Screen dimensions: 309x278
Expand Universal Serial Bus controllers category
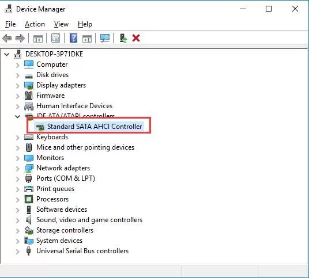pyautogui.click(x=17, y=252)
